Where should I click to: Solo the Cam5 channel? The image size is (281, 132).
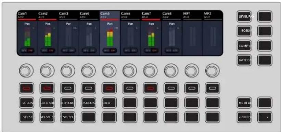click(x=109, y=103)
